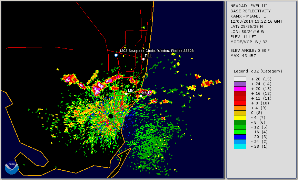Click the '1393 Seagrape Circle, Weston' address label
Screen dimensions: 298x180
click(x=156, y=51)
